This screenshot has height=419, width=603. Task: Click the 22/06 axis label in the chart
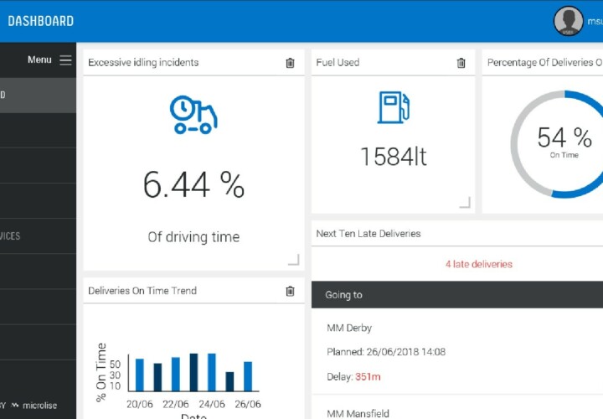coord(175,404)
